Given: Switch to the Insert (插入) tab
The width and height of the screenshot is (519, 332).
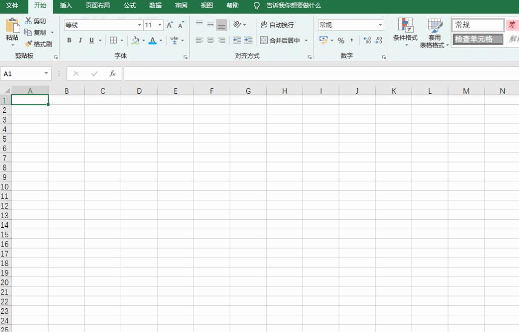Looking at the screenshot, I should (x=66, y=6).
